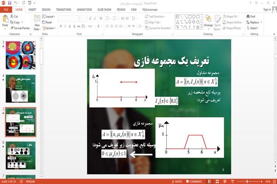Open the Section dropdown
The height and width of the screenshot is (184, 277).
(49, 28)
